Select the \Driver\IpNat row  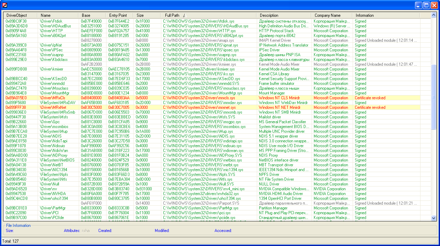[x=212, y=45]
